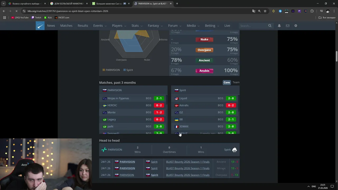The height and width of the screenshot is (190, 338).
Task: Go to the Matches section
Action: point(66,26)
